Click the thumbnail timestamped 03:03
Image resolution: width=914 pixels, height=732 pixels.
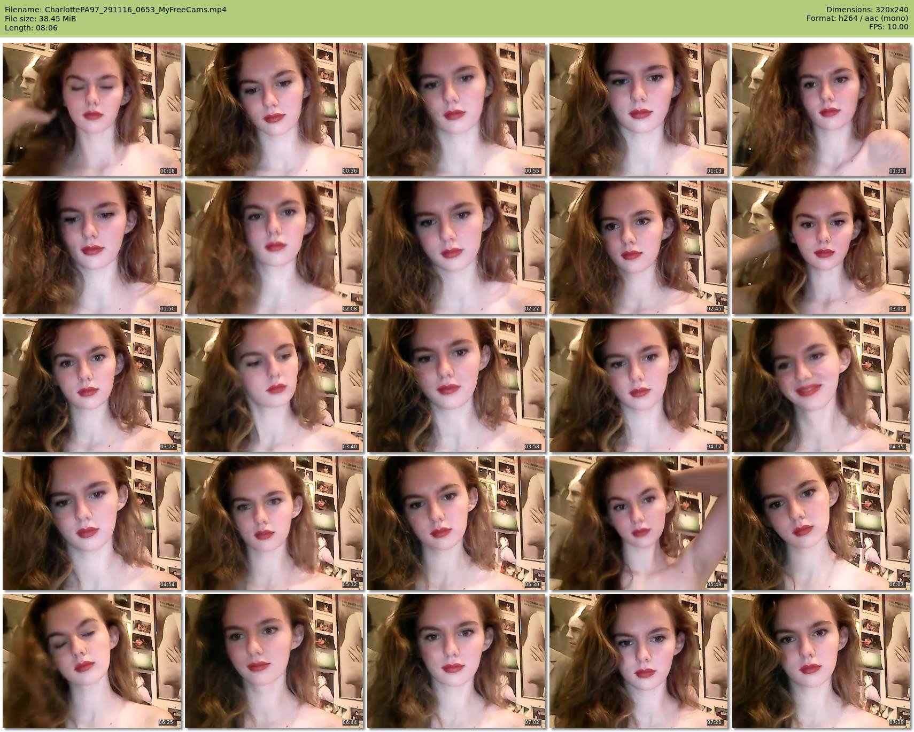[x=820, y=247]
